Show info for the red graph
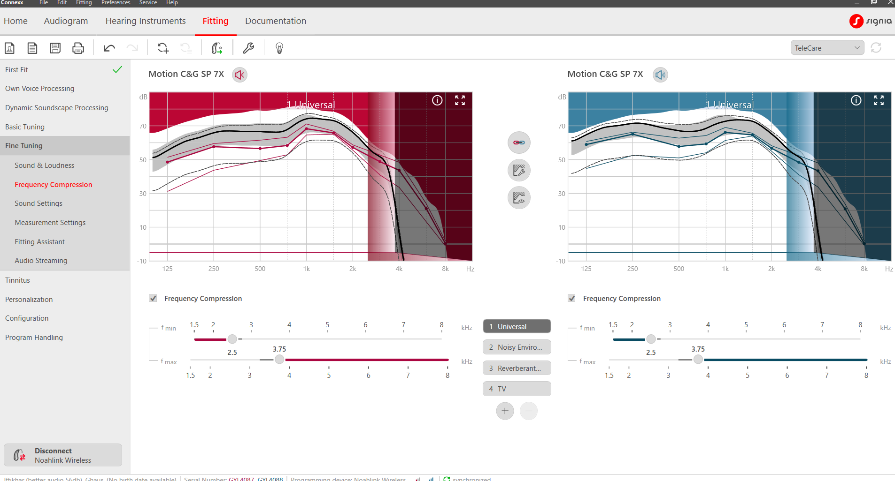This screenshot has width=895, height=481. tap(437, 100)
